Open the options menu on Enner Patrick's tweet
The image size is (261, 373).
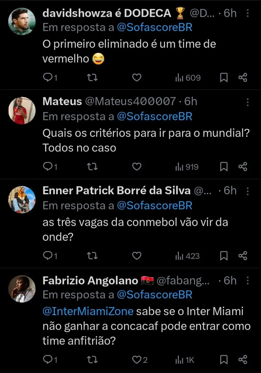[x=248, y=191]
